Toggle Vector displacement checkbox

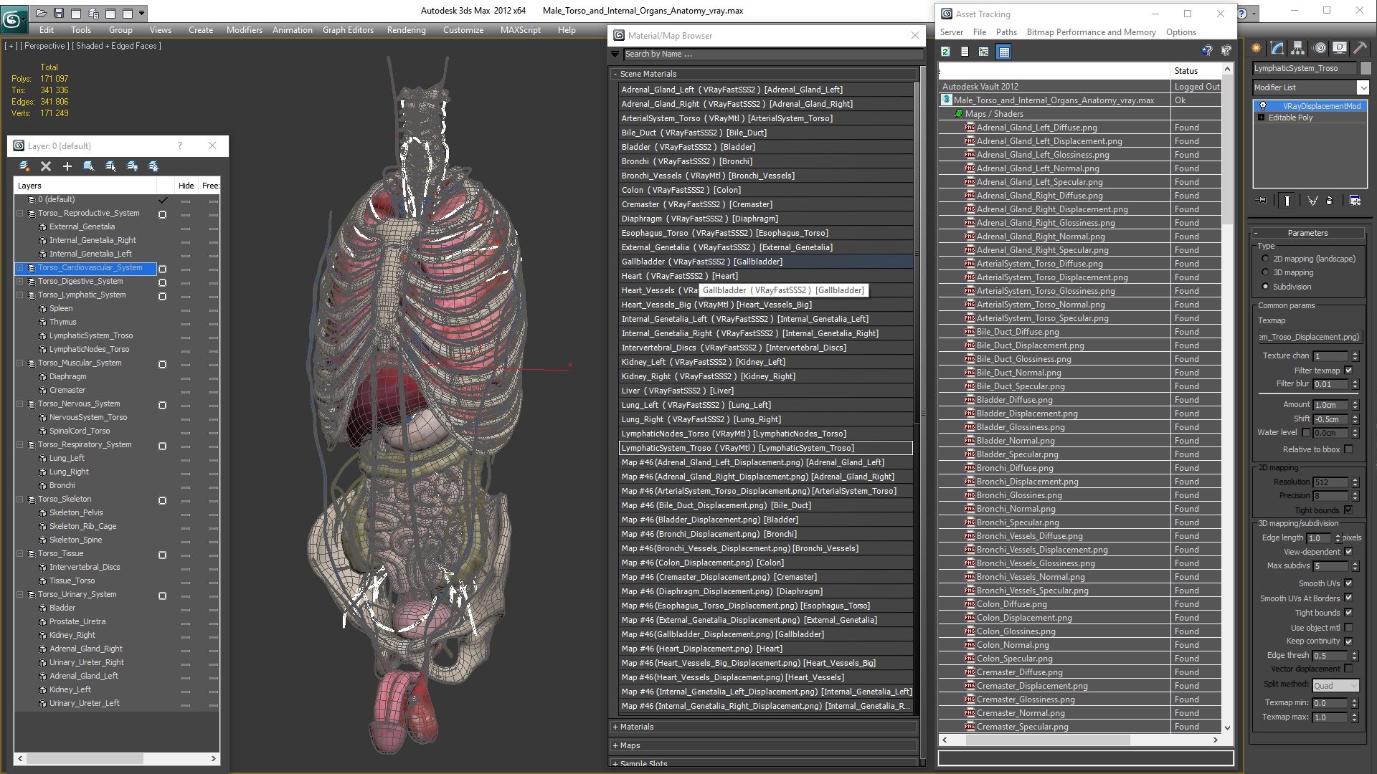pyautogui.click(x=1348, y=669)
